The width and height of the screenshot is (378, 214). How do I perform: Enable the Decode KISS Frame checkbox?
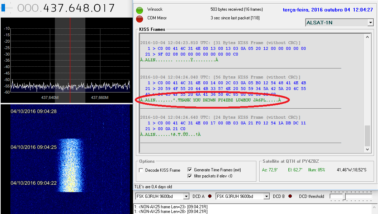pos(141,170)
